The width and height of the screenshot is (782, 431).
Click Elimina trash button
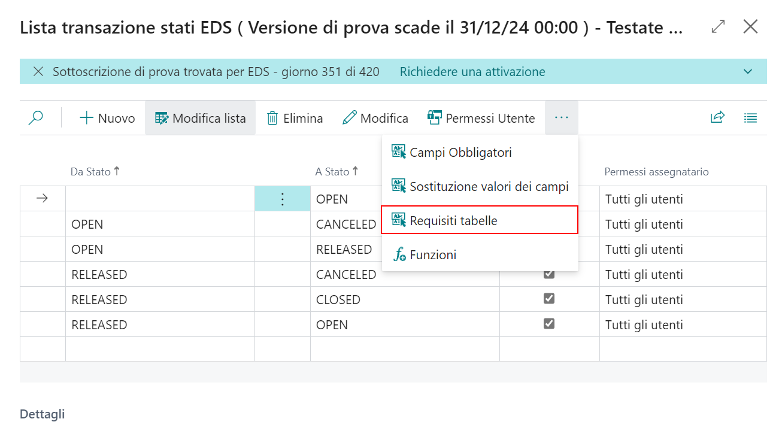(295, 118)
